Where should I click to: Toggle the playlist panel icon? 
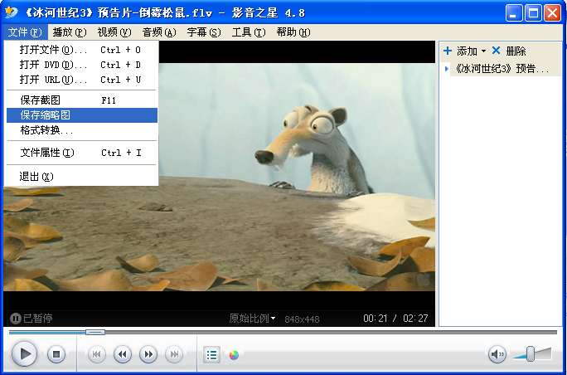point(212,355)
